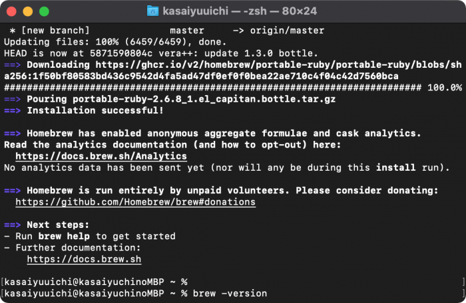Image resolution: width=466 pixels, height=303 pixels.
Task: Zoom the window using the green button
Action: [44, 11]
